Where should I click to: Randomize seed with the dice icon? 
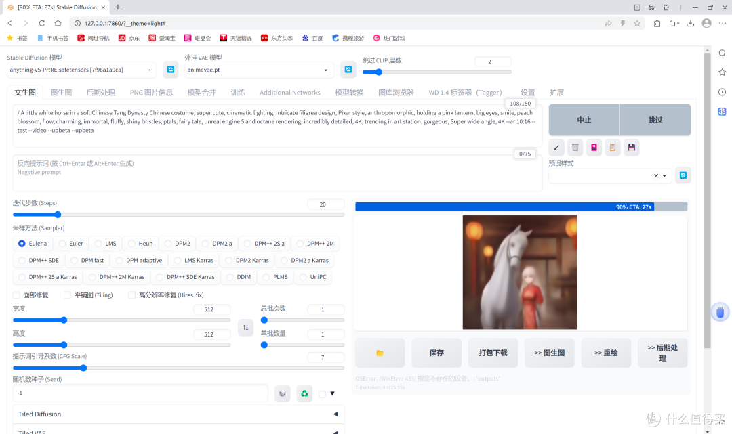[283, 393]
